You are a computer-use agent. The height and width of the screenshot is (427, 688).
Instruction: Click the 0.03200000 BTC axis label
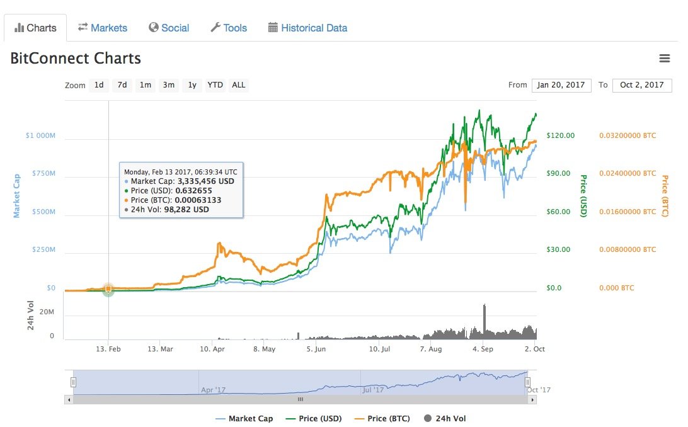point(628,135)
